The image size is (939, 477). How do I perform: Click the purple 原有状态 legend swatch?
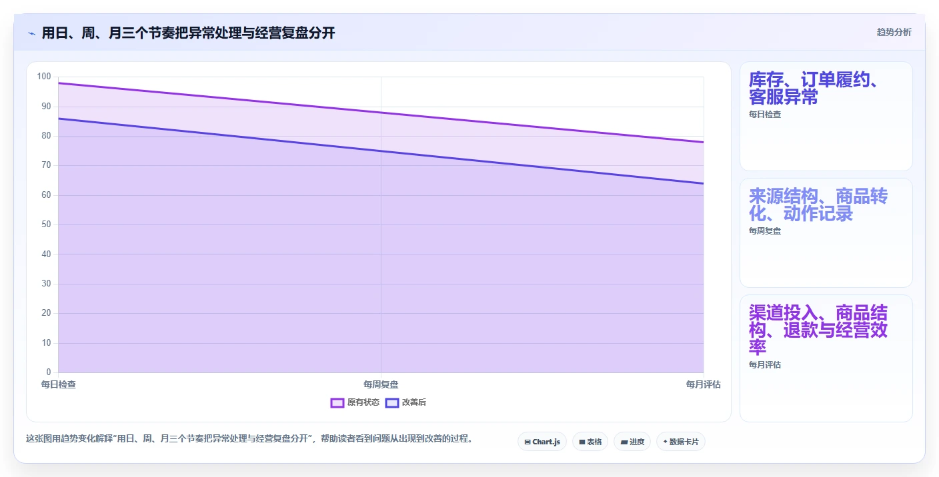point(337,402)
